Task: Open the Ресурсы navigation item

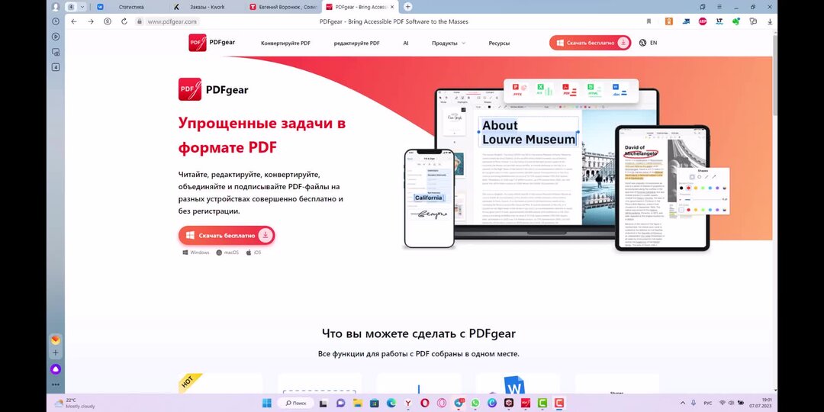Action: (x=499, y=43)
